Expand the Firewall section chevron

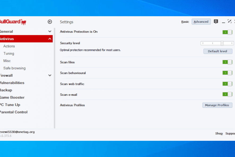click(x=50, y=75)
